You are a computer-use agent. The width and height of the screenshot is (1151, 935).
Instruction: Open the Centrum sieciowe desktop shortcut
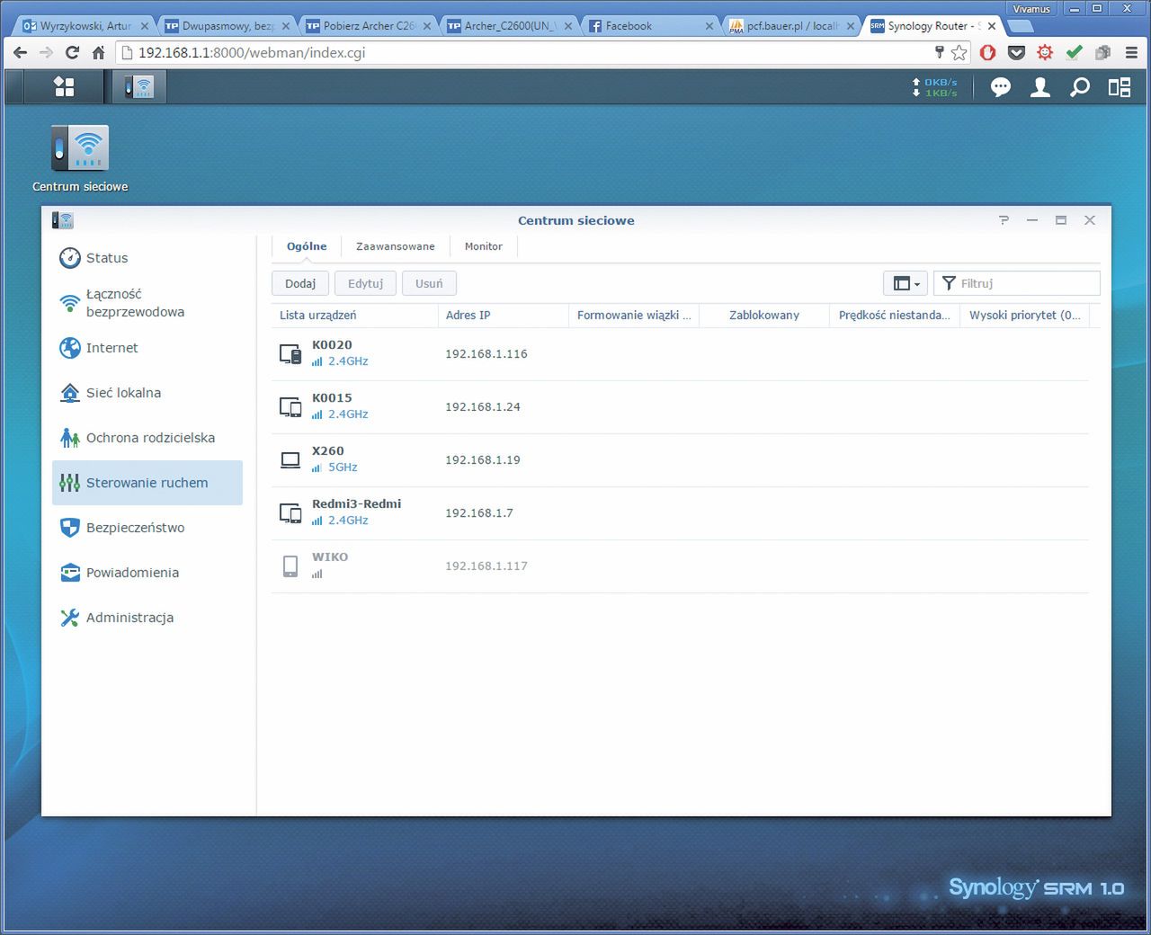coord(80,158)
